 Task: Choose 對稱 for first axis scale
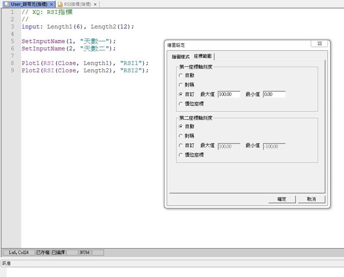point(180,84)
